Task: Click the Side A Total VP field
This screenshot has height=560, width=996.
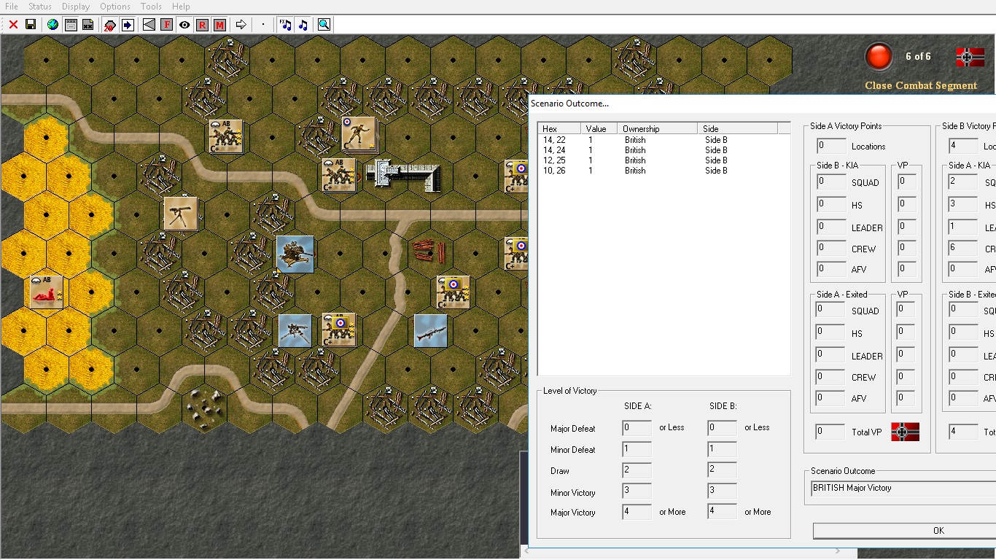Action: (x=830, y=432)
